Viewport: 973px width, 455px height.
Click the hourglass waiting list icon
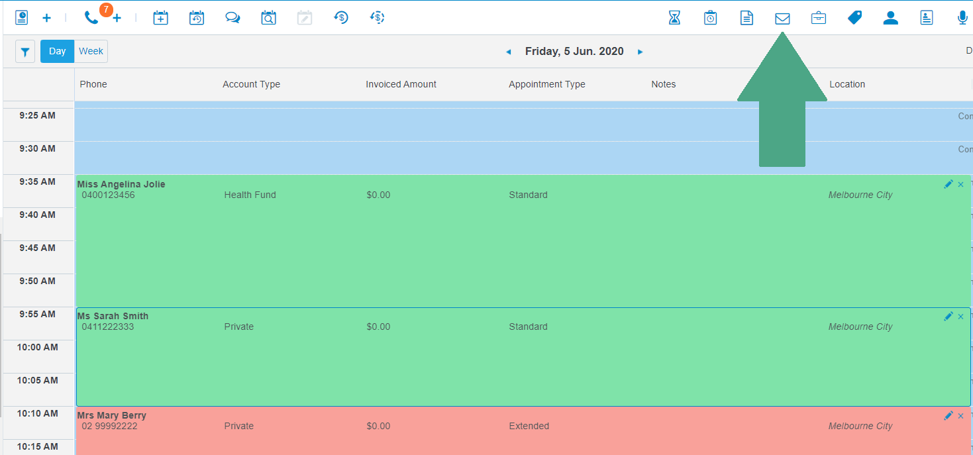tap(674, 17)
